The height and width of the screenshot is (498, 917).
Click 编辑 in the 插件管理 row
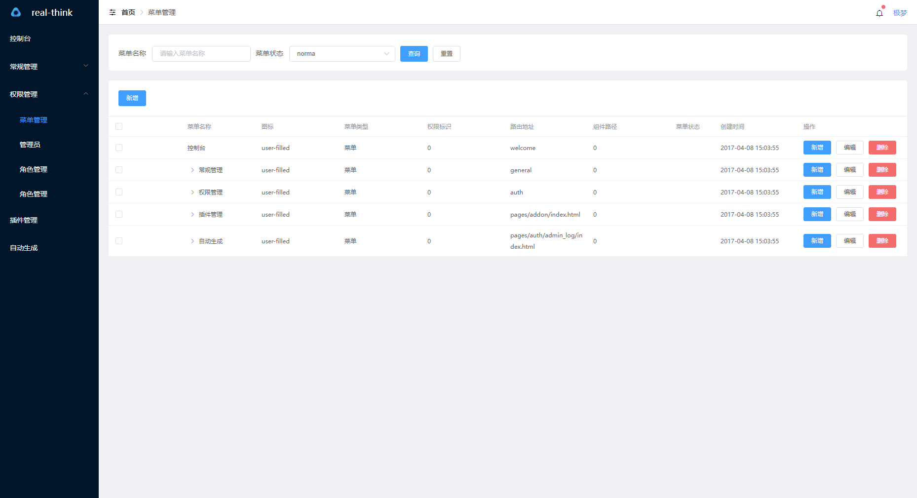850,214
